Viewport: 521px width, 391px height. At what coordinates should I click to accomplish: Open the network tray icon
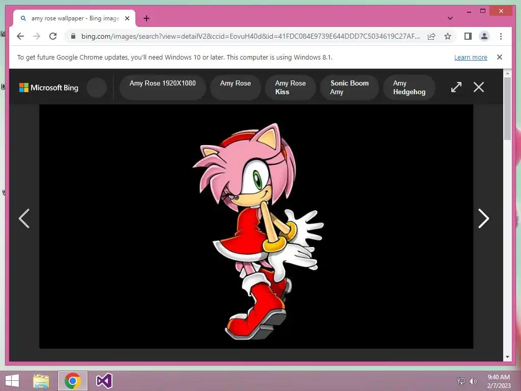[461, 381]
